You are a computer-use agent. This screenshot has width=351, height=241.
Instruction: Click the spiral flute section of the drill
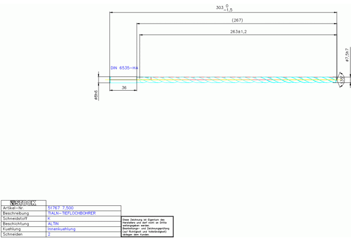tap(236, 80)
